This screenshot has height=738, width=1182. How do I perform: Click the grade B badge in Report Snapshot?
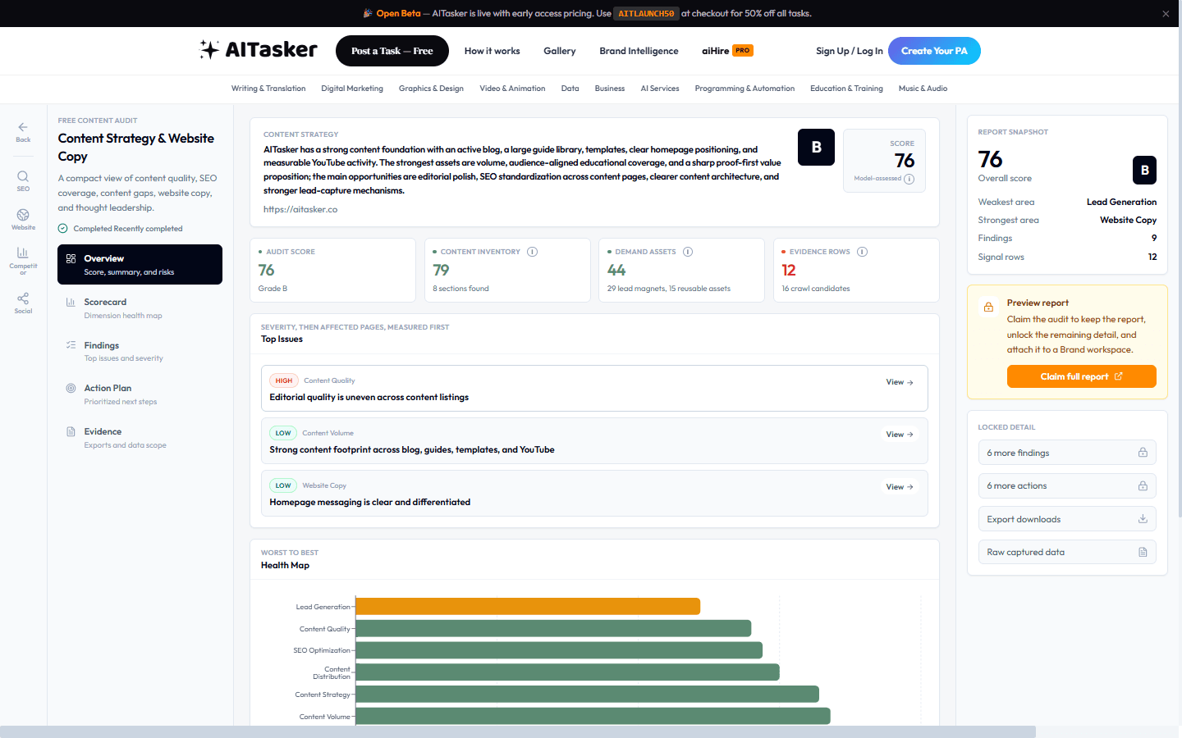coord(1144,170)
